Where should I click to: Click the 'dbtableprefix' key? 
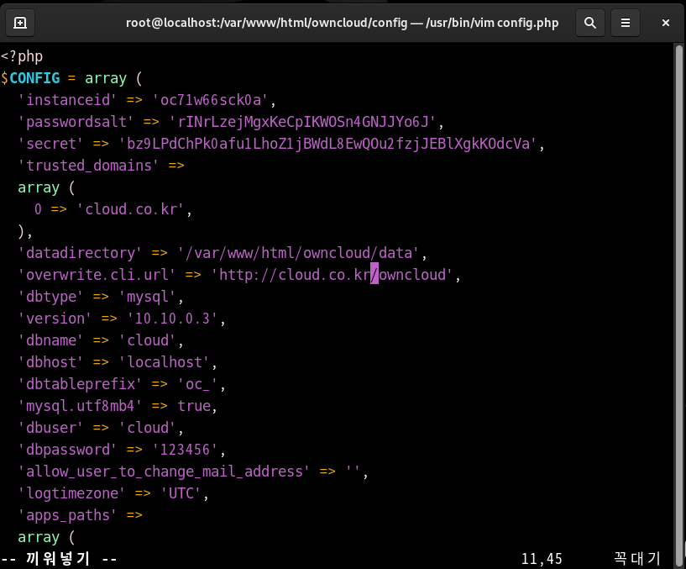tap(80, 384)
